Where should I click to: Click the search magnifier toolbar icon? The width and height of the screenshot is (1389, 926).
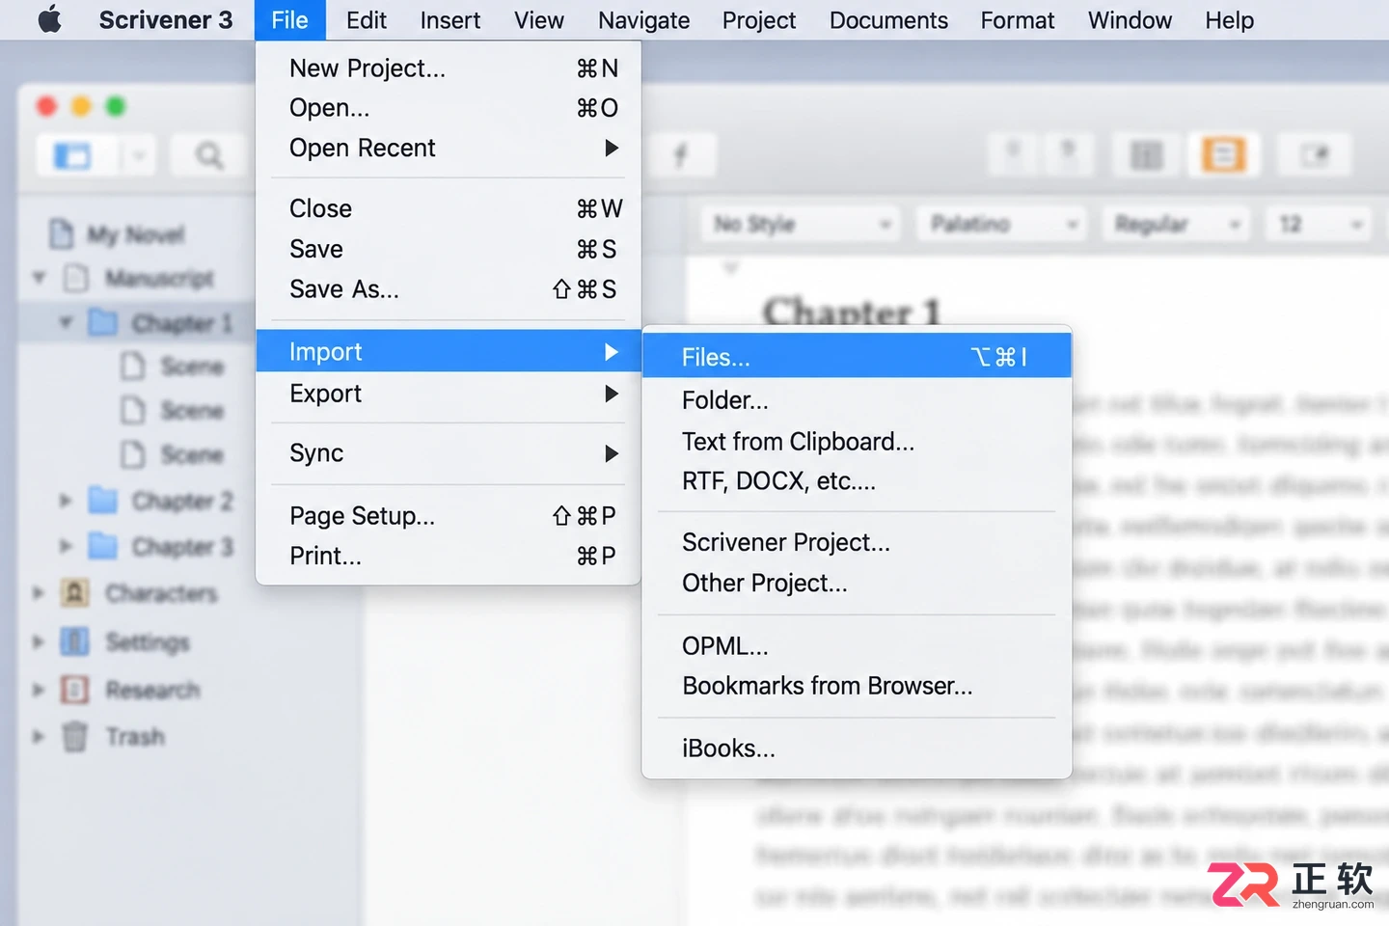click(x=208, y=155)
